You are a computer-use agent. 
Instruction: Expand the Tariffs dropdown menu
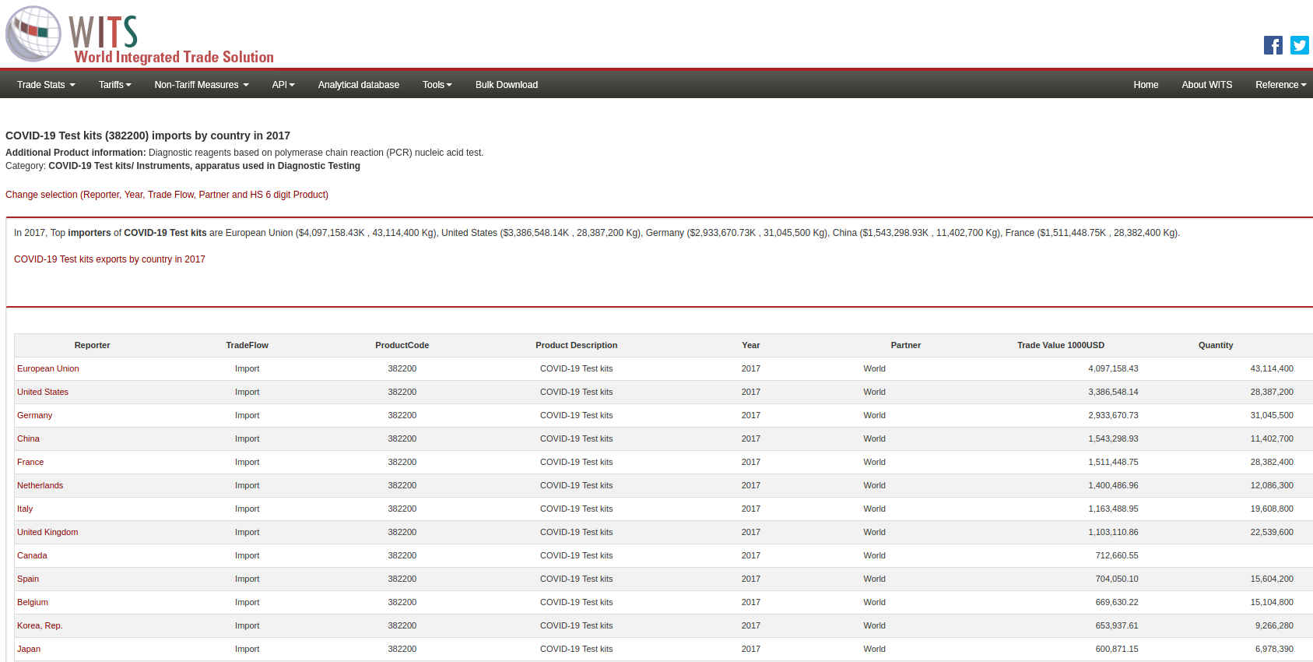[x=114, y=85]
